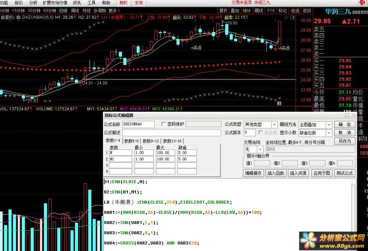368x251 pixels.
Task: Open the 功能 menu
Action: point(4,3)
